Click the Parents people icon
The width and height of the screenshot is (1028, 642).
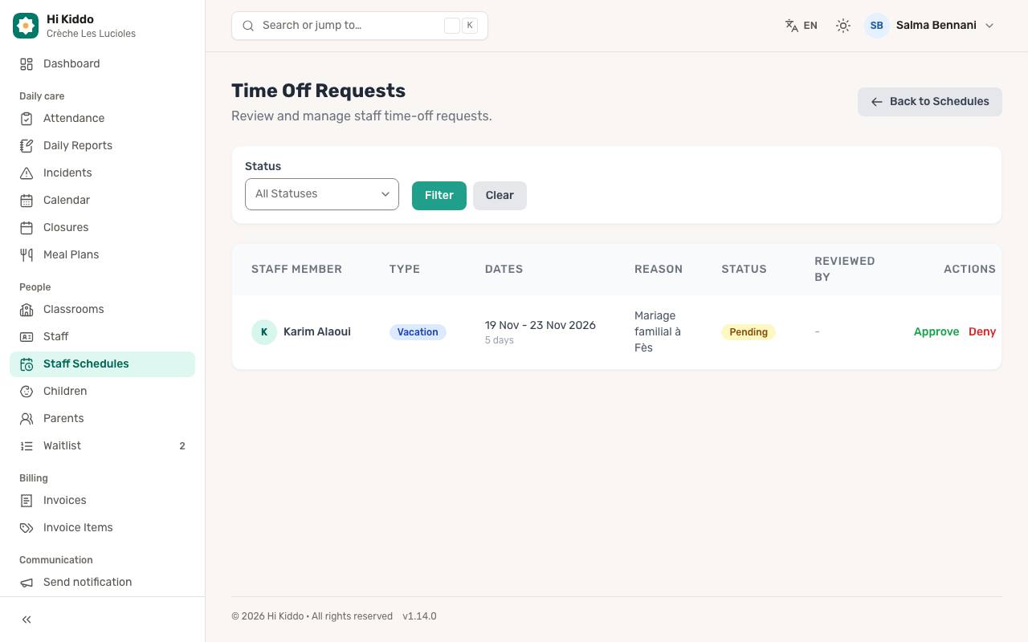(x=27, y=418)
